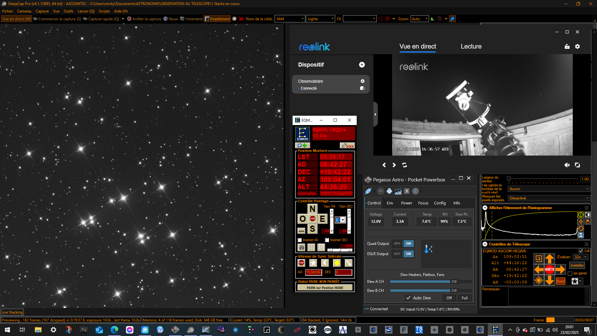Select sidereal tracking star icon in EQMOD
The image size is (597, 336).
click(x=313, y=263)
